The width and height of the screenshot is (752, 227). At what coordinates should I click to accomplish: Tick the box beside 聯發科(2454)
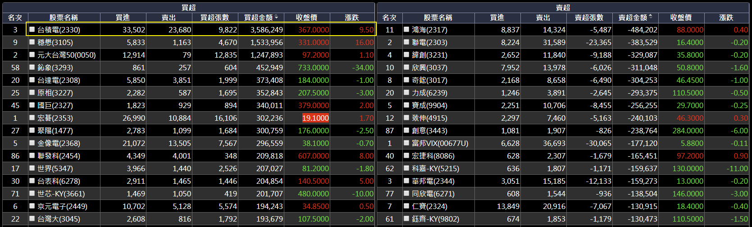[x=32, y=155]
